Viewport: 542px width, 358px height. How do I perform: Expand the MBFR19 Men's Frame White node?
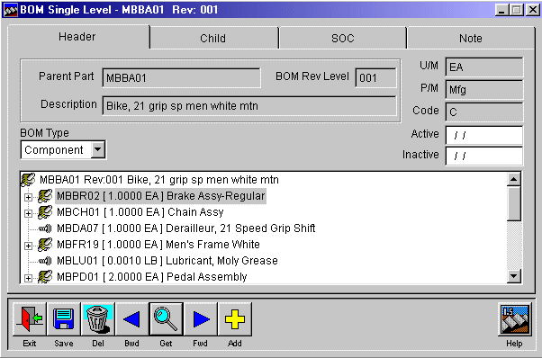pyautogui.click(x=28, y=246)
